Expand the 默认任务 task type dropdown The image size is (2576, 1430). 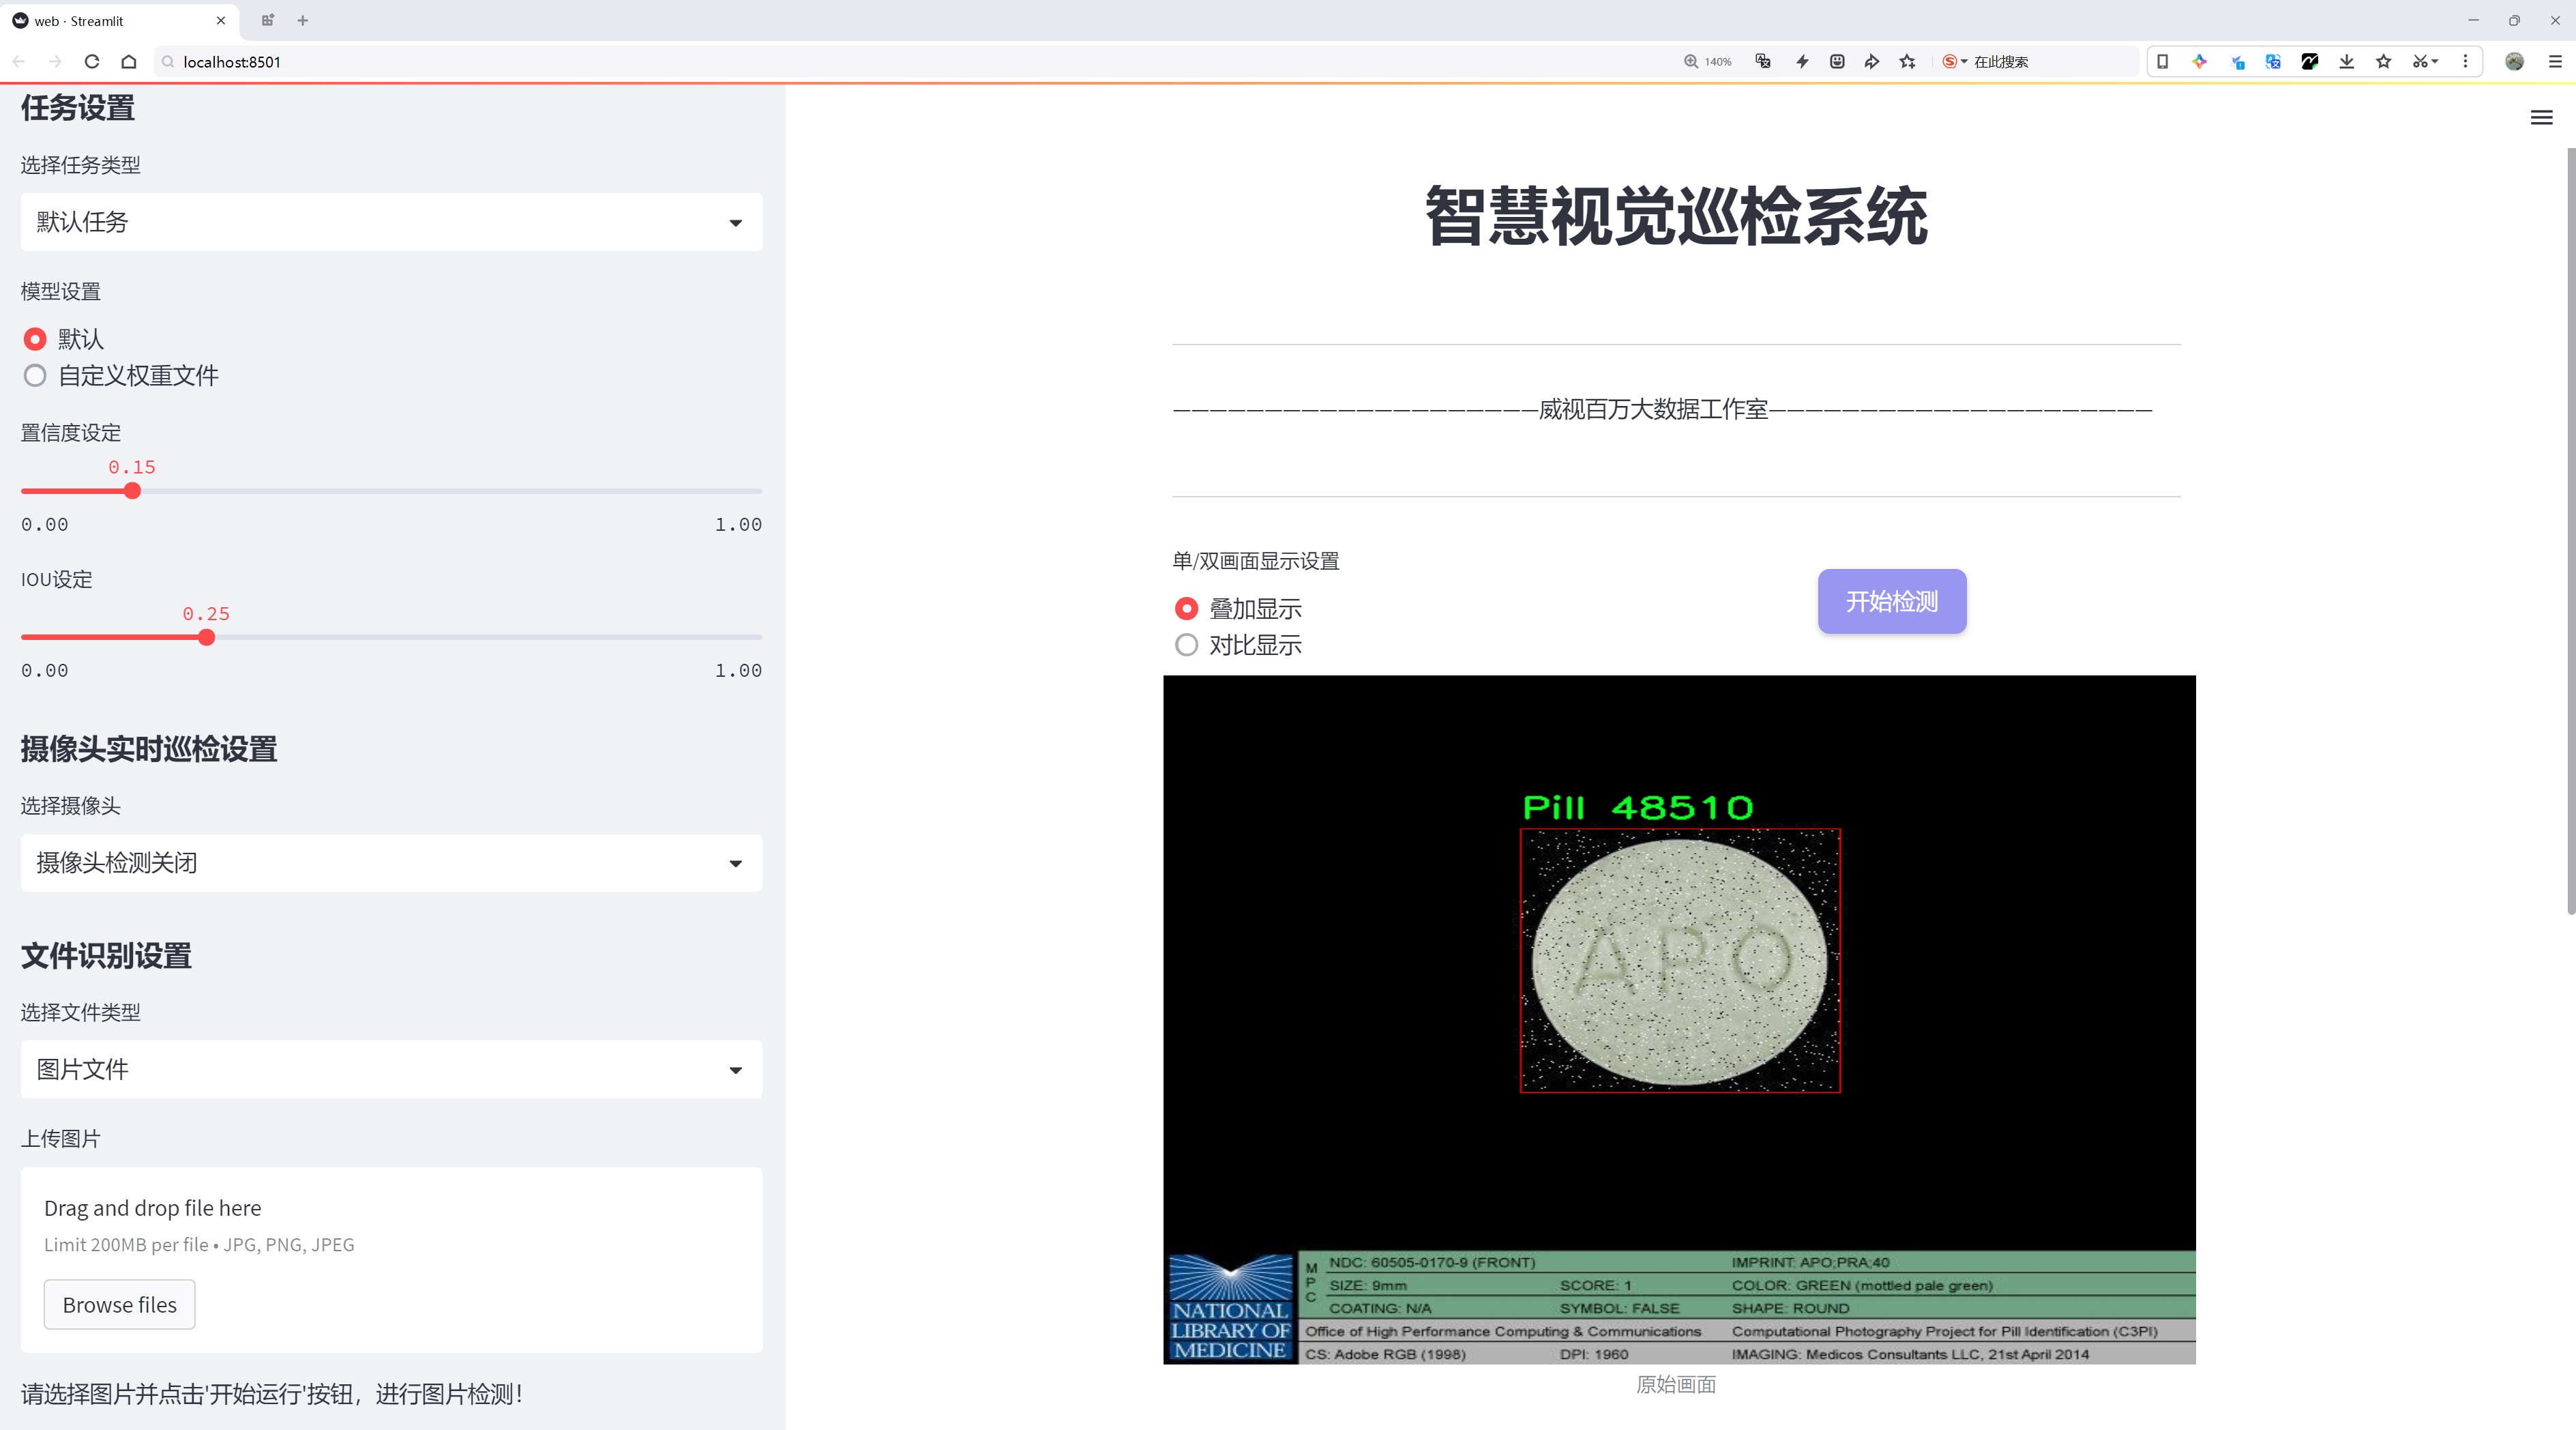point(391,222)
